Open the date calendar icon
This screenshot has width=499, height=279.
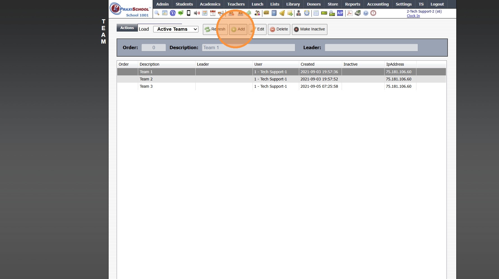tap(213, 13)
